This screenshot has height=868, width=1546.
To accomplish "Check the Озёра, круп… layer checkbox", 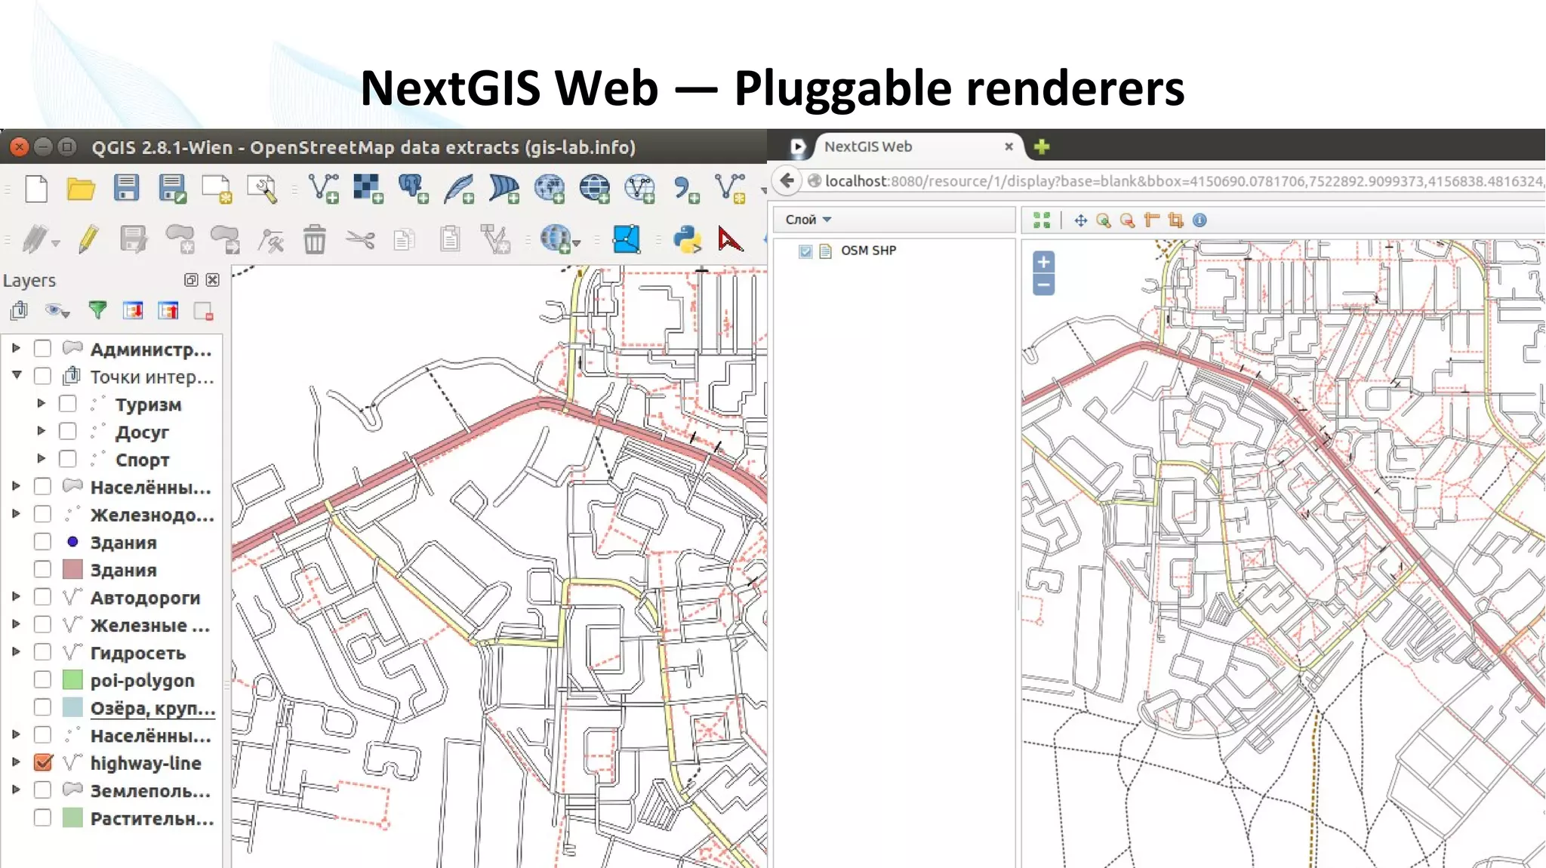I will (x=43, y=707).
